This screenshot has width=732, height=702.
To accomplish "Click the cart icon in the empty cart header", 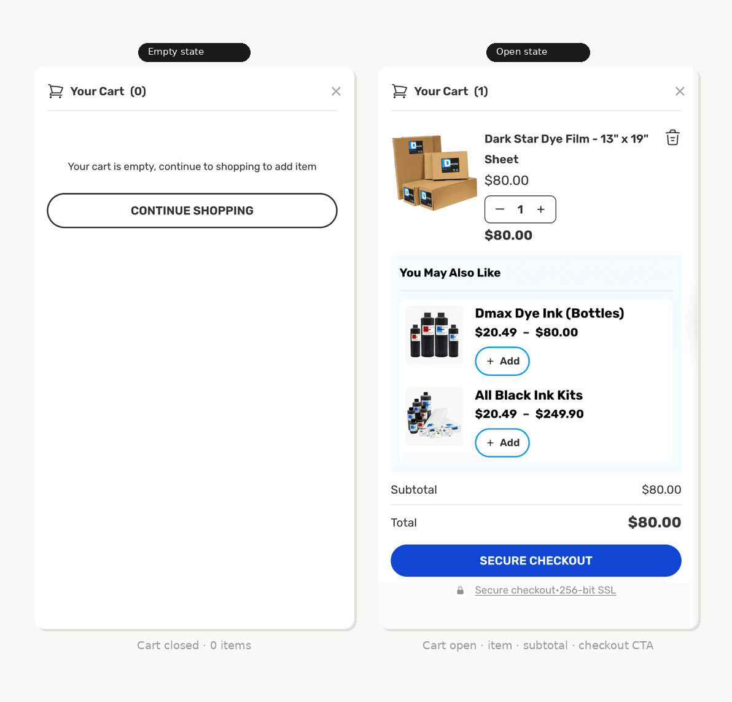I will (55, 91).
